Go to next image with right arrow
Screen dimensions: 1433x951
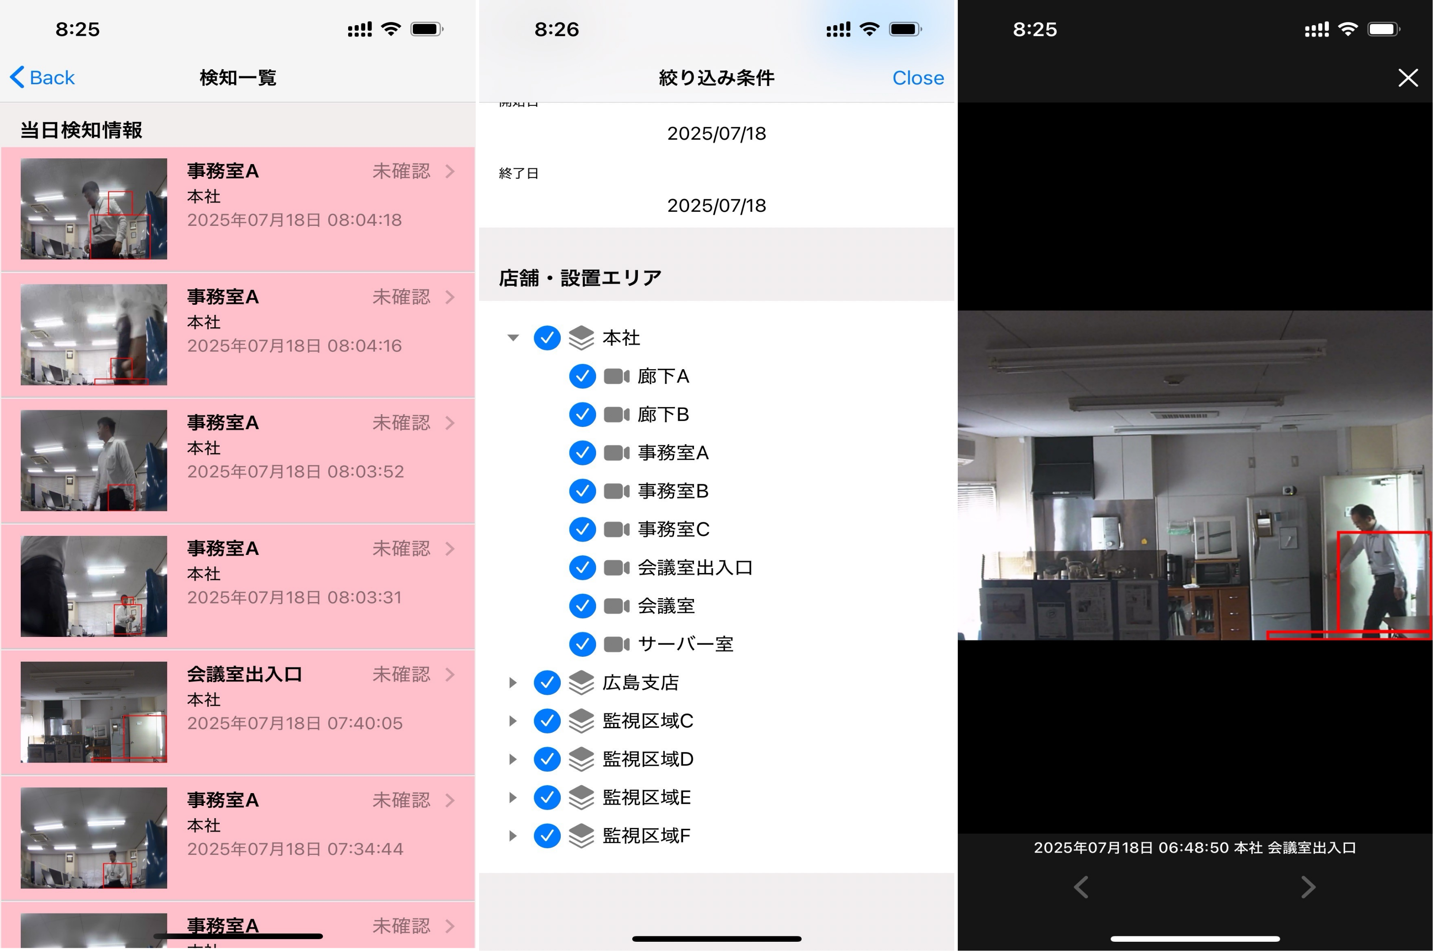(1308, 887)
